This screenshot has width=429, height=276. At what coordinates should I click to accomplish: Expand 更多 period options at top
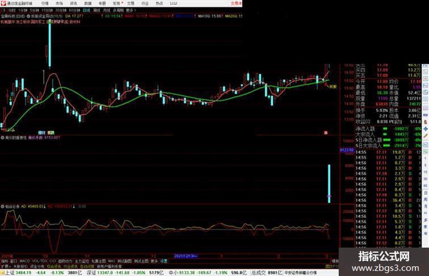coord(131,10)
